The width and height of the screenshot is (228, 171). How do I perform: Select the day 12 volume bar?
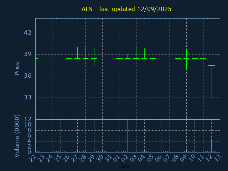(x=211, y=146)
